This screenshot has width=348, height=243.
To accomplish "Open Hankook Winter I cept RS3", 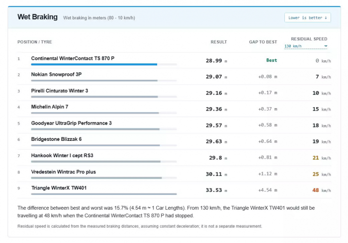I will (62, 156).
